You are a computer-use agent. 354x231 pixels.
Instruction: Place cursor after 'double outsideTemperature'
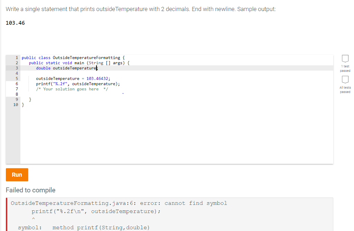[97, 68]
